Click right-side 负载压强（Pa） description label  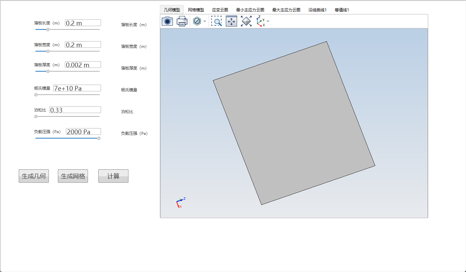point(134,133)
